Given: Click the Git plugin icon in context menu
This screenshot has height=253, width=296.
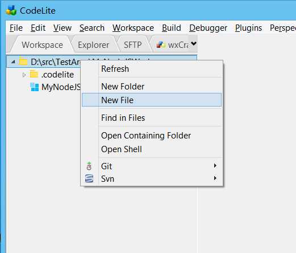Looking at the screenshot, I should [x=89, y=166].
